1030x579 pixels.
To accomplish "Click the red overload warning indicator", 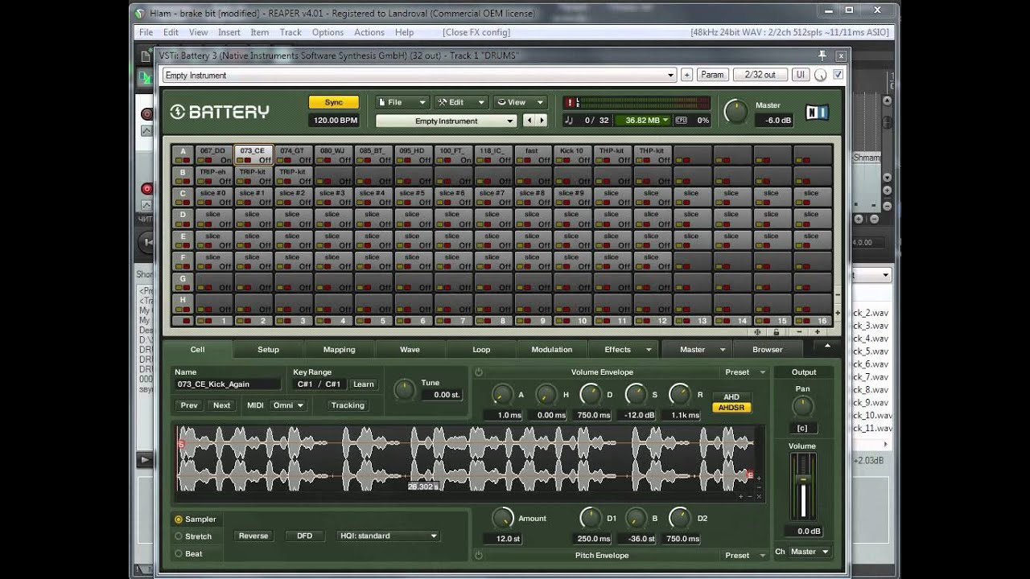I will tap(570, 103).
